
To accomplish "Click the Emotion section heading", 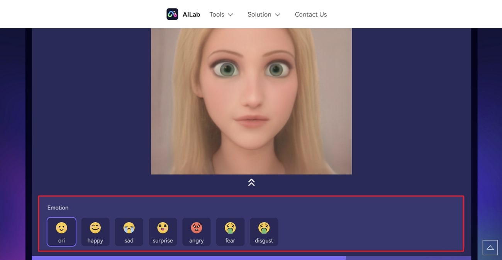I will tap(58, 208).
